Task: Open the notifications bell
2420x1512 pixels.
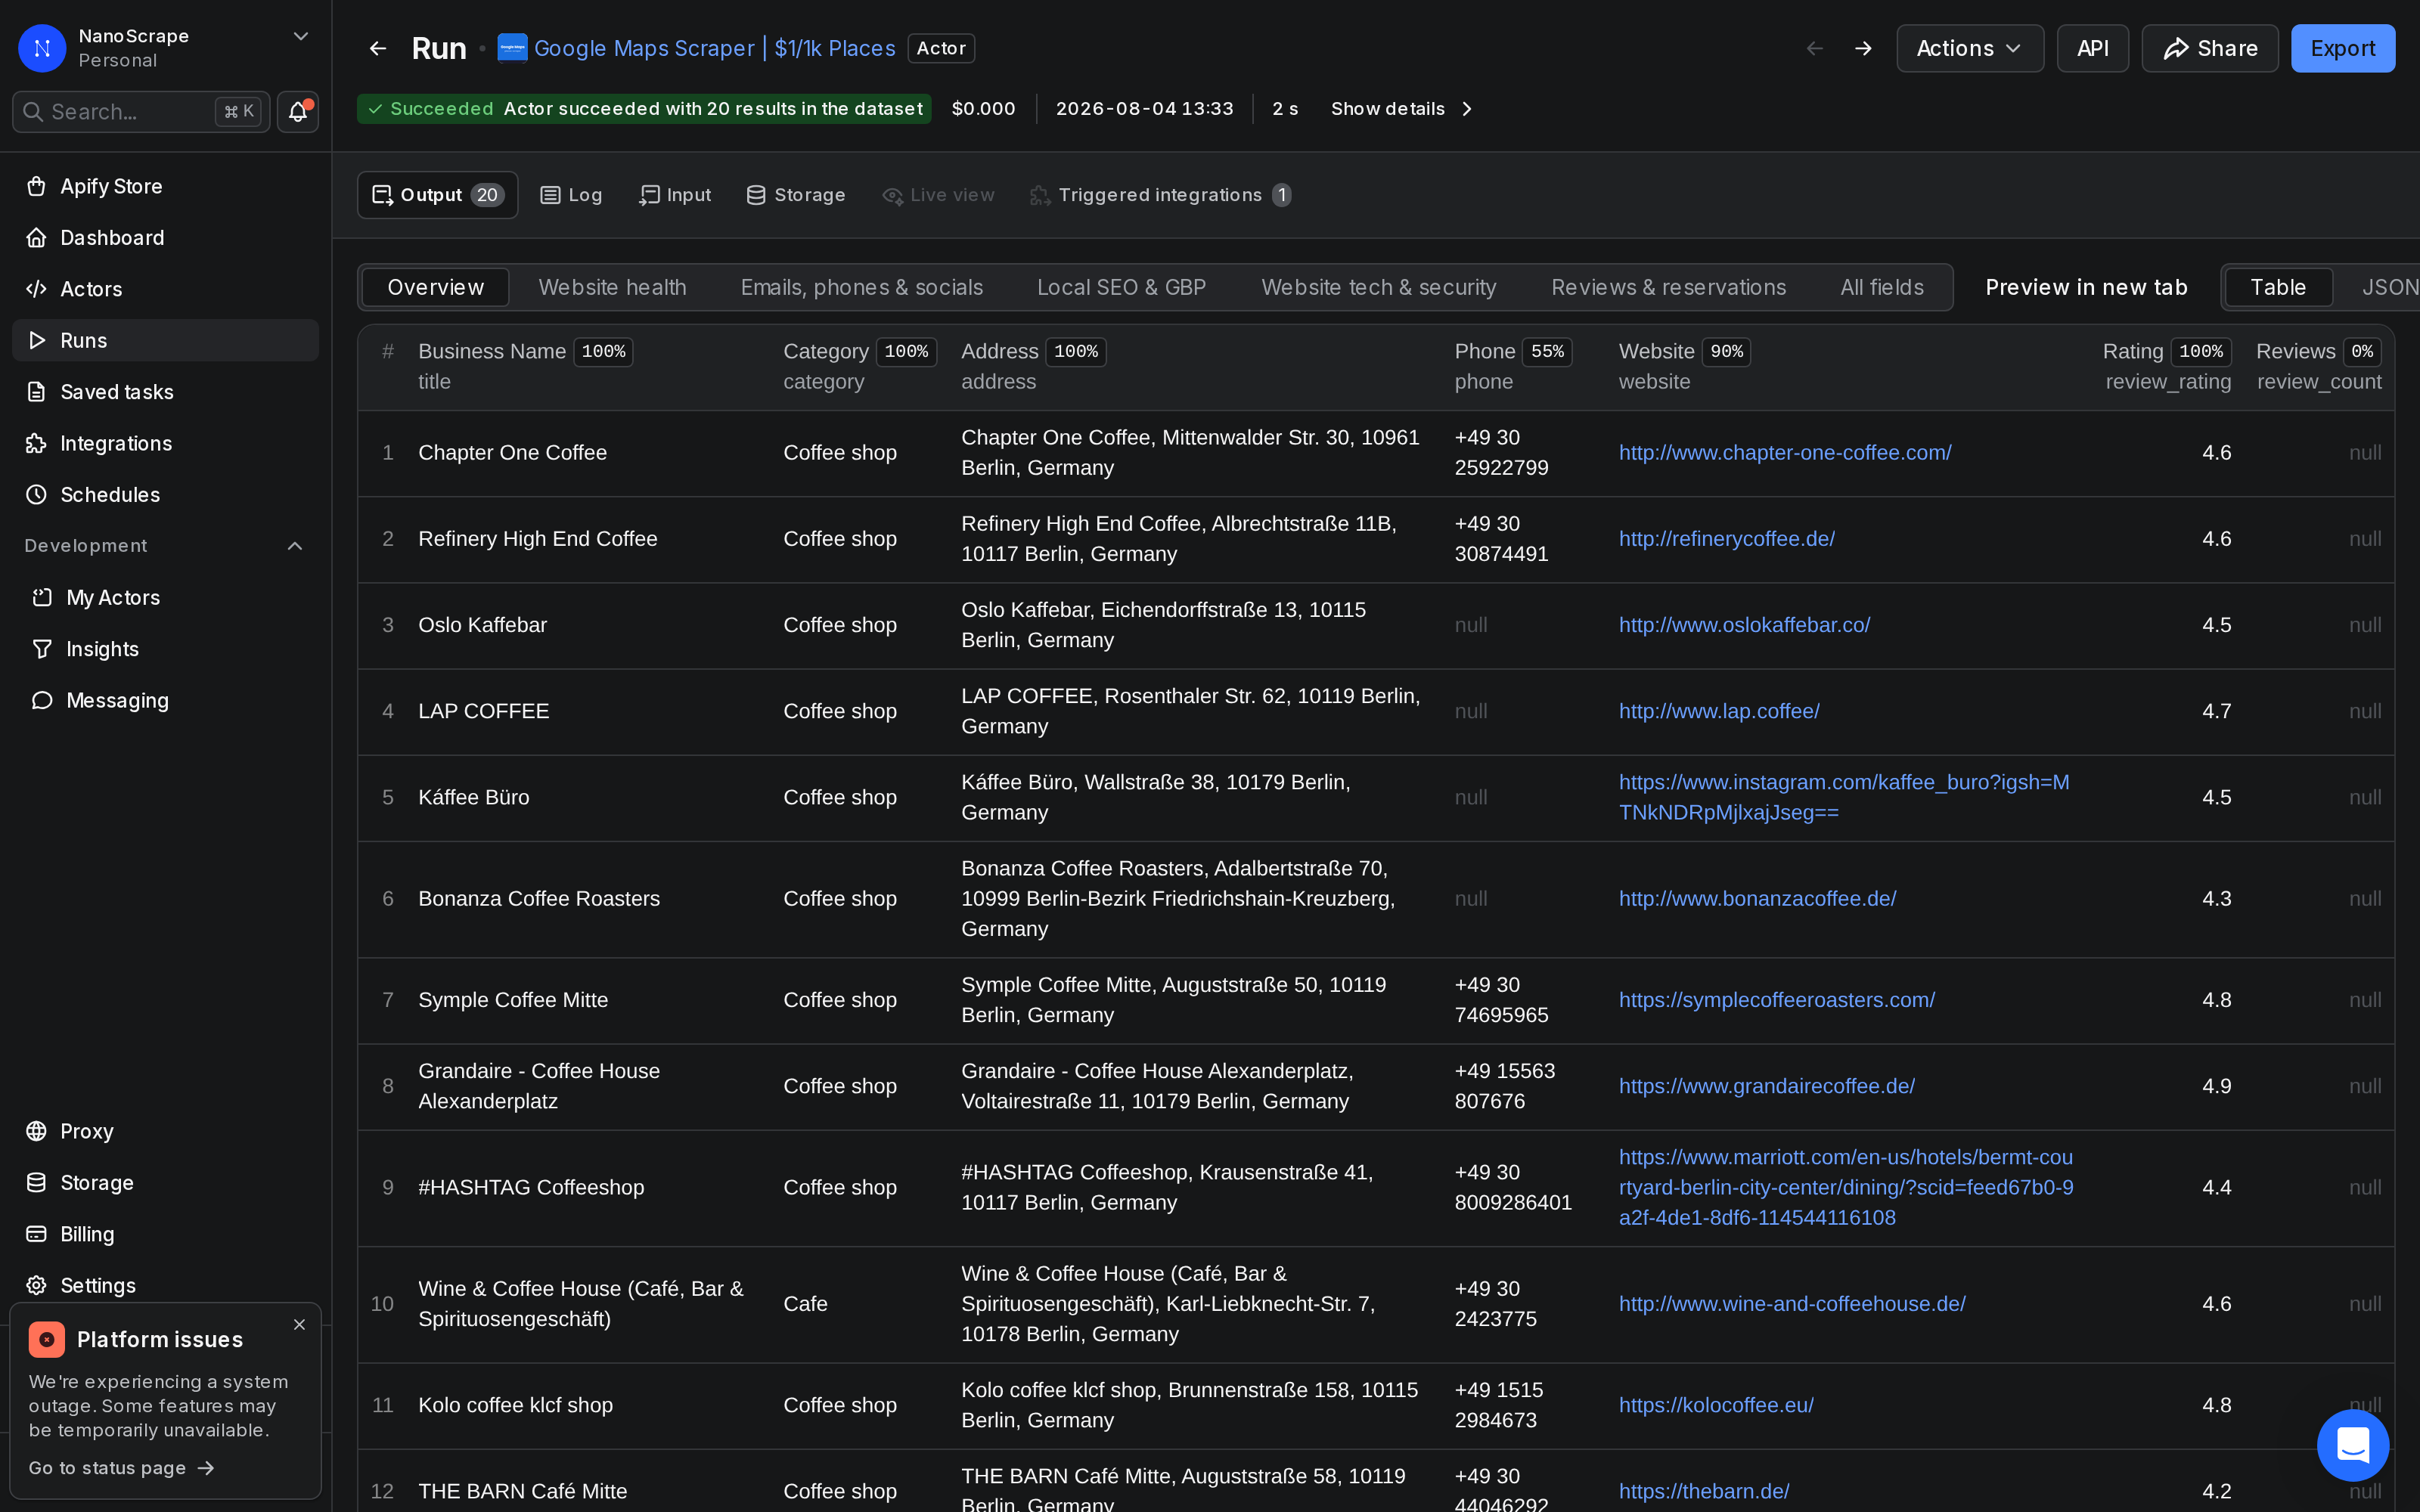Action: click(x=298, y=112)
